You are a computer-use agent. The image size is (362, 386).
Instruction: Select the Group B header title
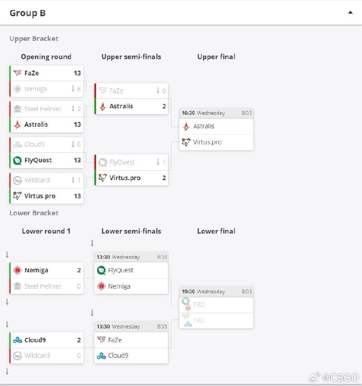point(28,13)
